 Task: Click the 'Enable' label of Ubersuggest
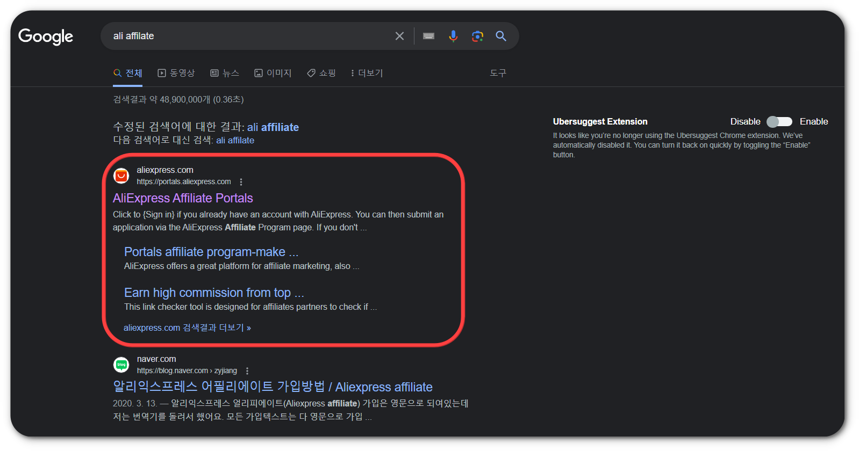click(x=814, y=122)
